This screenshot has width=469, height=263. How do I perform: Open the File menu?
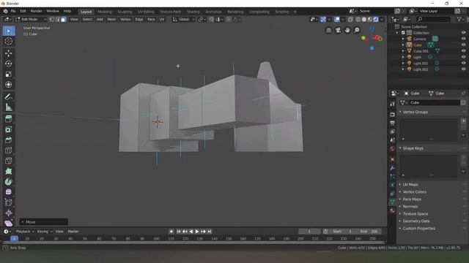click(13, 11)
